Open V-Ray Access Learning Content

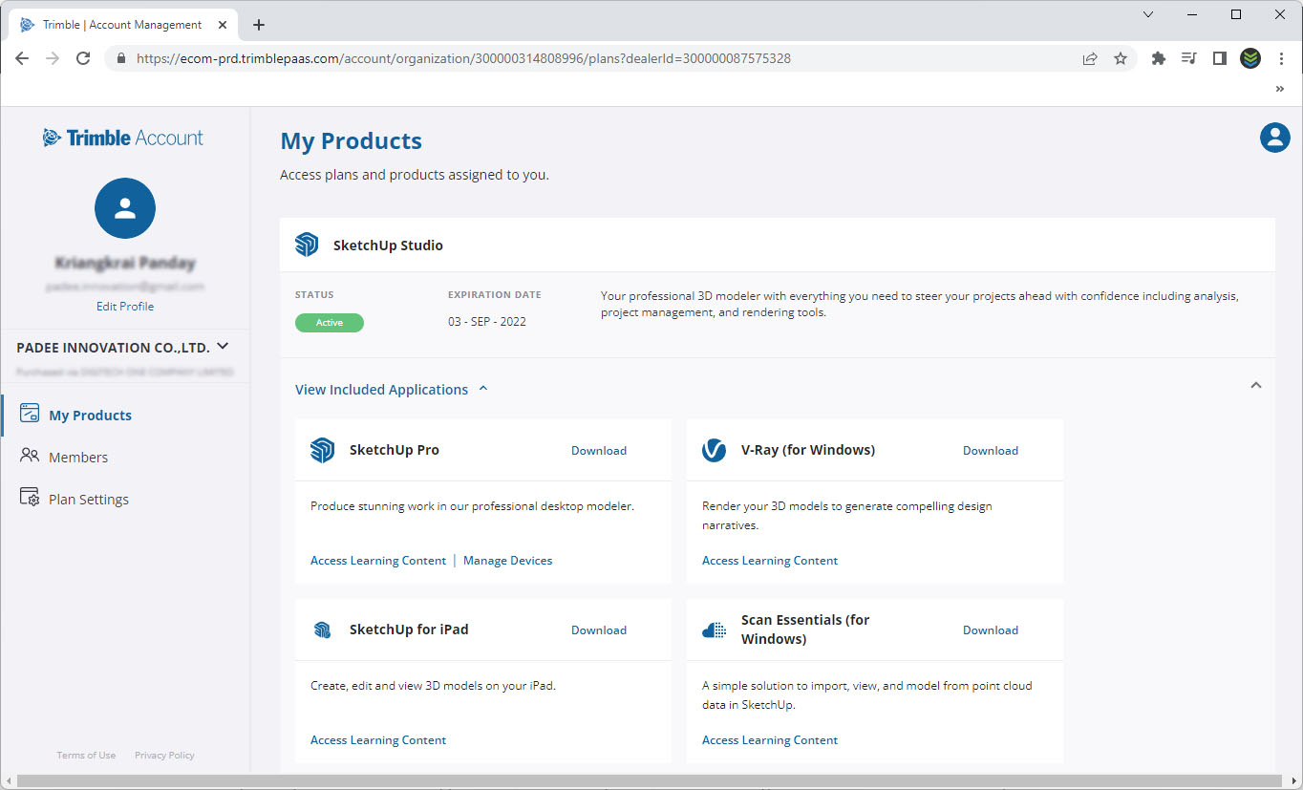tap(770, 561)
